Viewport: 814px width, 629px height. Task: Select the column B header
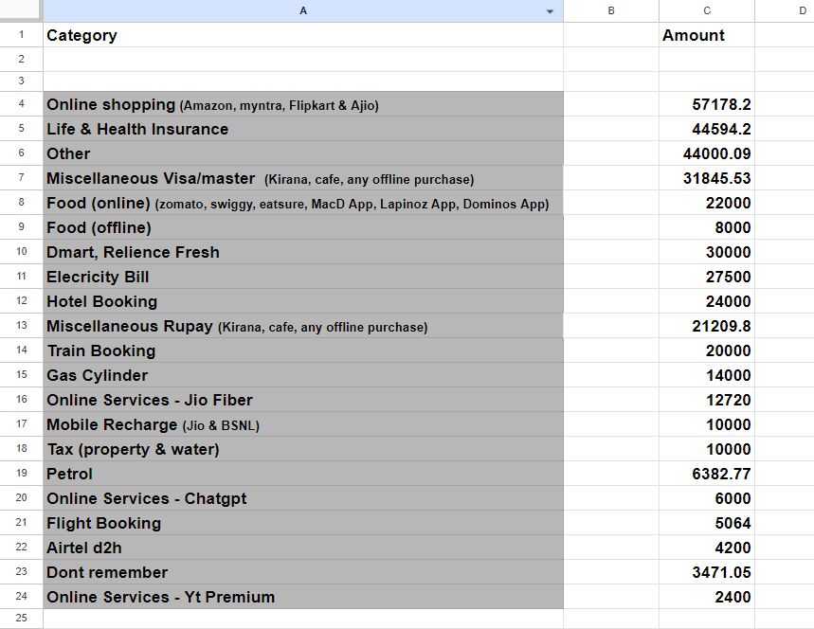click(x=610, y=10)
